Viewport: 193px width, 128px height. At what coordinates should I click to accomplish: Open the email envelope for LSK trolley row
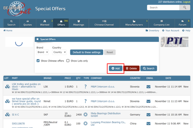pos(148,87)
